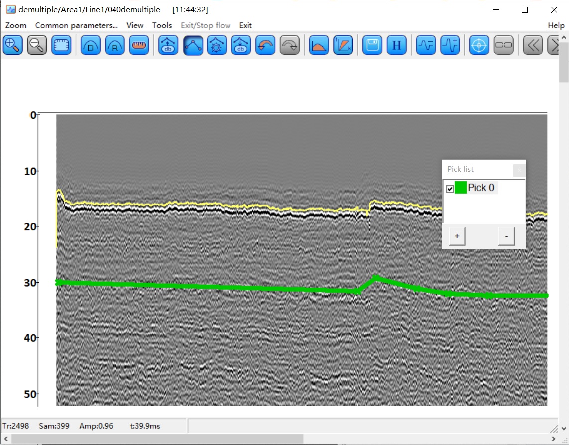Click the first db gain icon
This screenshot has width=569, height=445.
[x=168, y=45]
